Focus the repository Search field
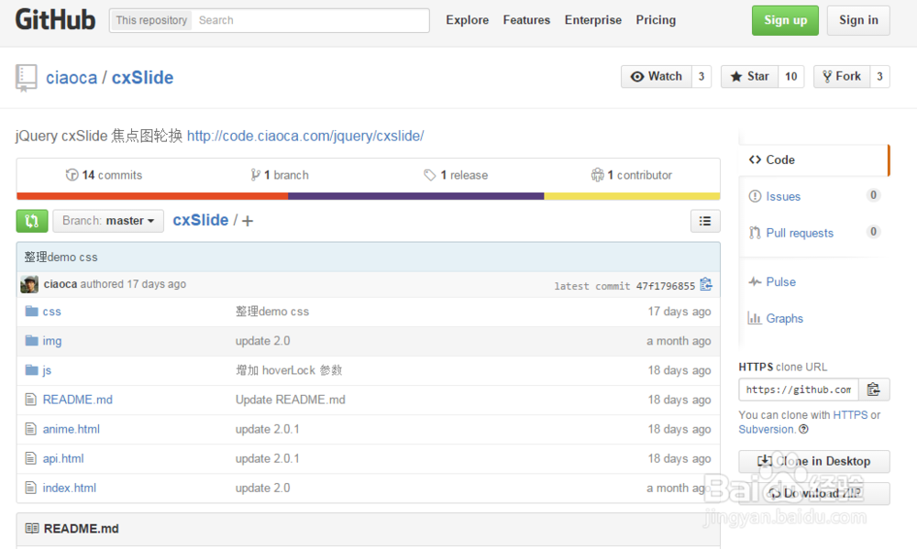This screenshot has height=549, width=917. point(311,20)
